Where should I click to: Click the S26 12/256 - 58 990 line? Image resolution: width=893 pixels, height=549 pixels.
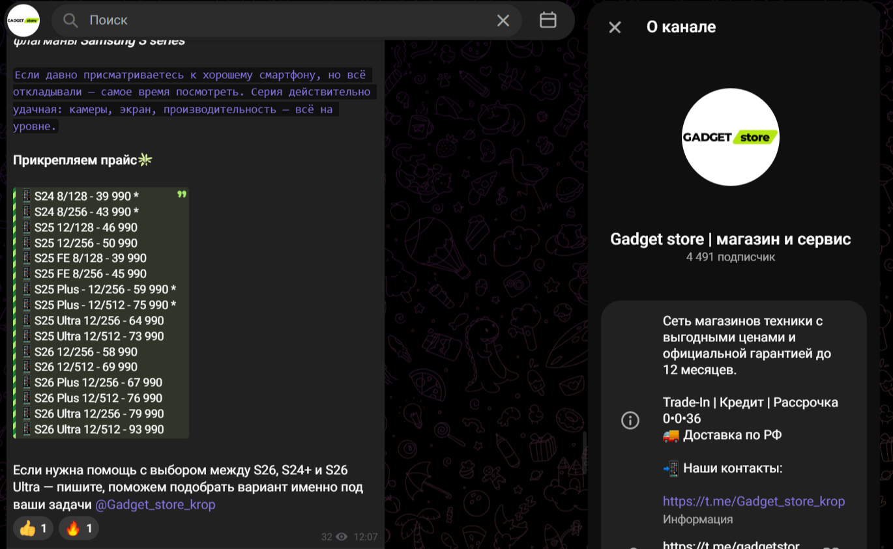pyautogui.click(x=80, y=352)
